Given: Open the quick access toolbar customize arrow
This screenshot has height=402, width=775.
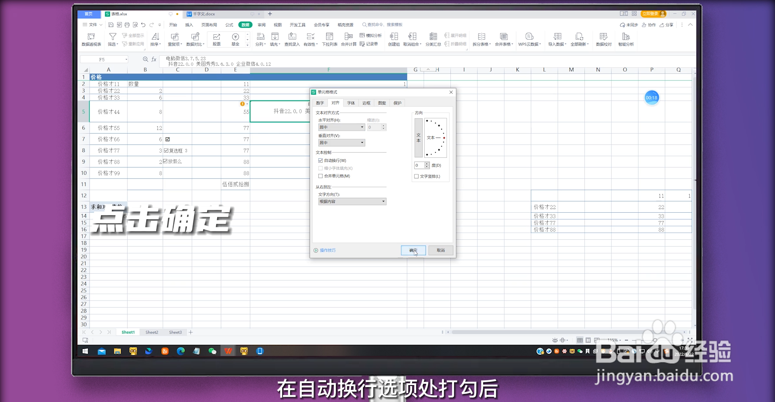Looking at the screenshot, I should [160, 25].
